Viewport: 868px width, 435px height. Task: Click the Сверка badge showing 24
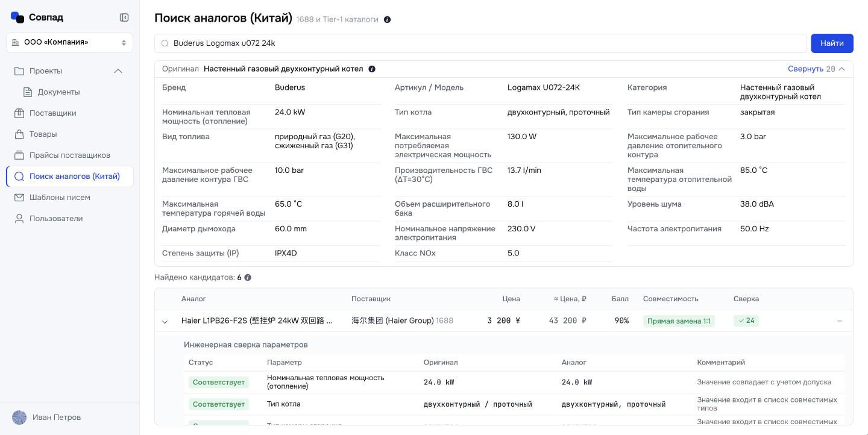746,321
